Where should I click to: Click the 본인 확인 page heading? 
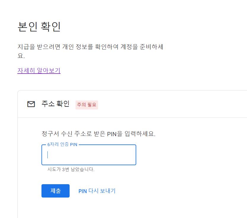coord(39,26)
